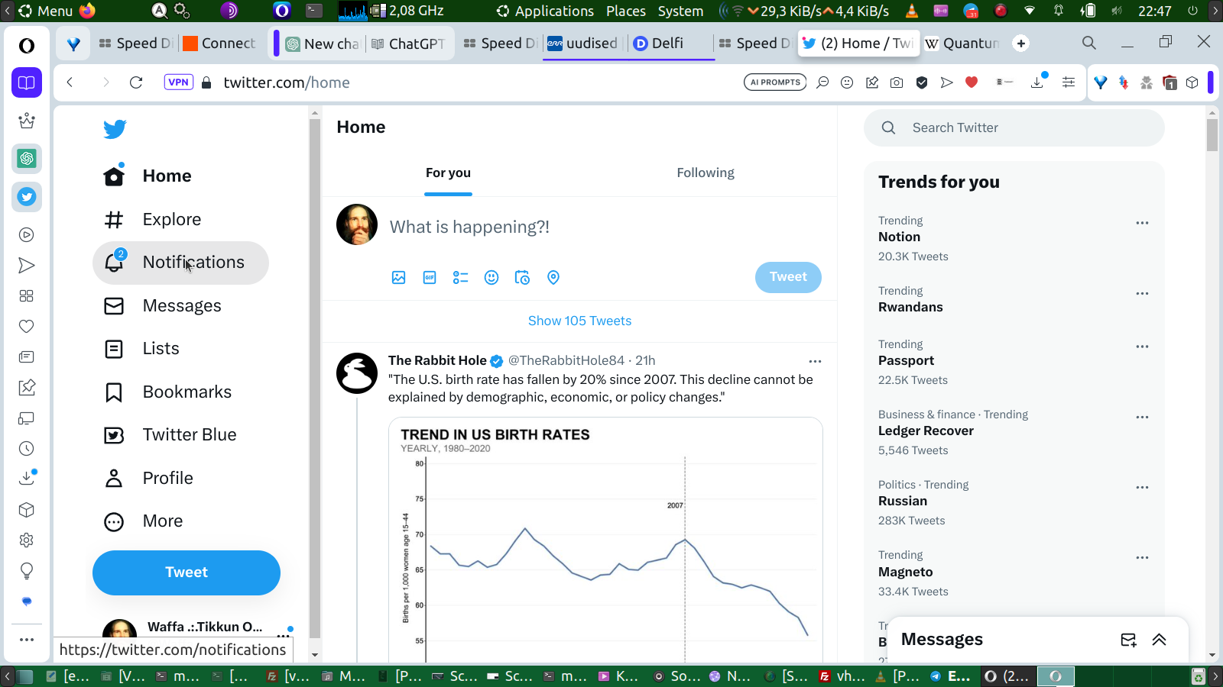Screen dimensions: 1223x687
Task: Switch to the ChatGPT browser tab
Action: coord(408,44)
